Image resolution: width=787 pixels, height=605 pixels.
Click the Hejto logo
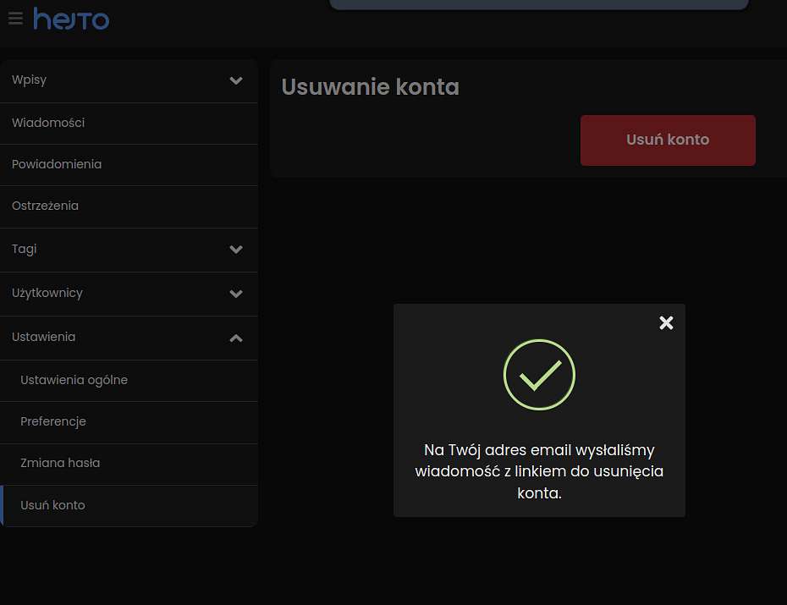[x=71, y=19]
